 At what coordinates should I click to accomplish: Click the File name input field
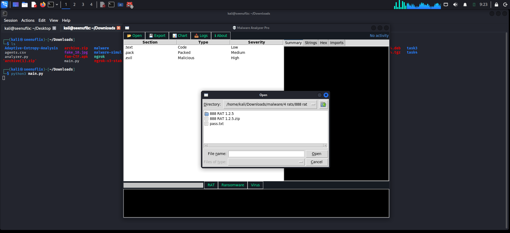coord(266,154)
